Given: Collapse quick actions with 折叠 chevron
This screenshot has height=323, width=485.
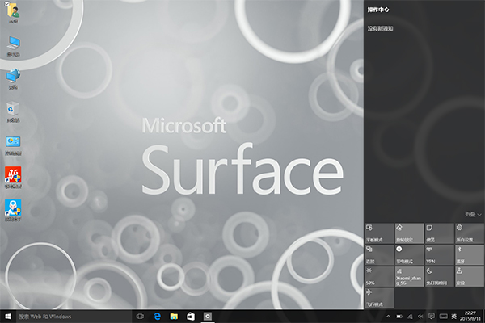Looking at the screenshot, I should point(473,214).
